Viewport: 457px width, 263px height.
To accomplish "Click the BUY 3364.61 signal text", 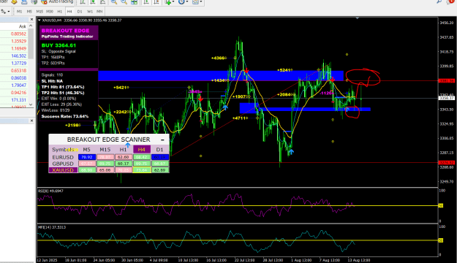I will tap(58, 45).
